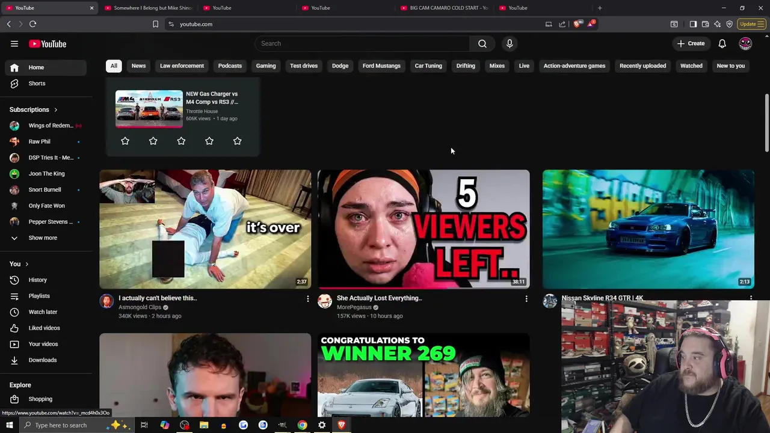Open the Brave Rewards triangle icon
The width and height of the screenshot is (770, 433).
(x=591, y=24)
